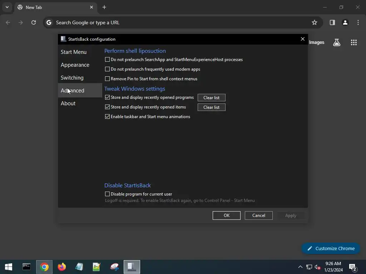Clear list of recently opened programs
This screenshot has height=274, width=366.
[212, 98]
